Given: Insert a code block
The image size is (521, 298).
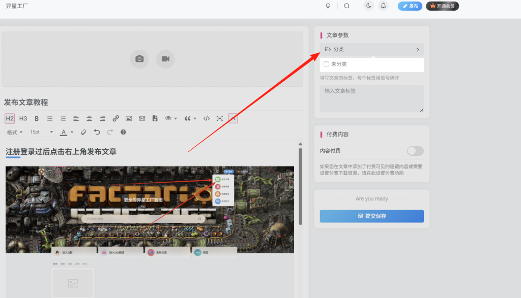Looking at the screenshot, I should (207, 118).
